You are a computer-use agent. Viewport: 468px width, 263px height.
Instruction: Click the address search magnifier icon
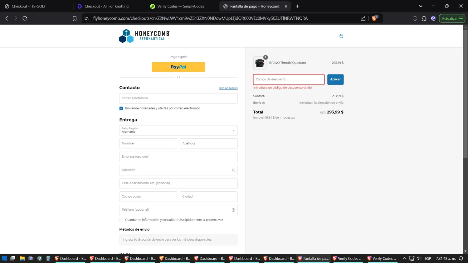click(233, 170)
